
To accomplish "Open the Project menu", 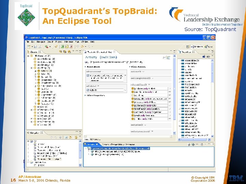I will tap(59, 42).
